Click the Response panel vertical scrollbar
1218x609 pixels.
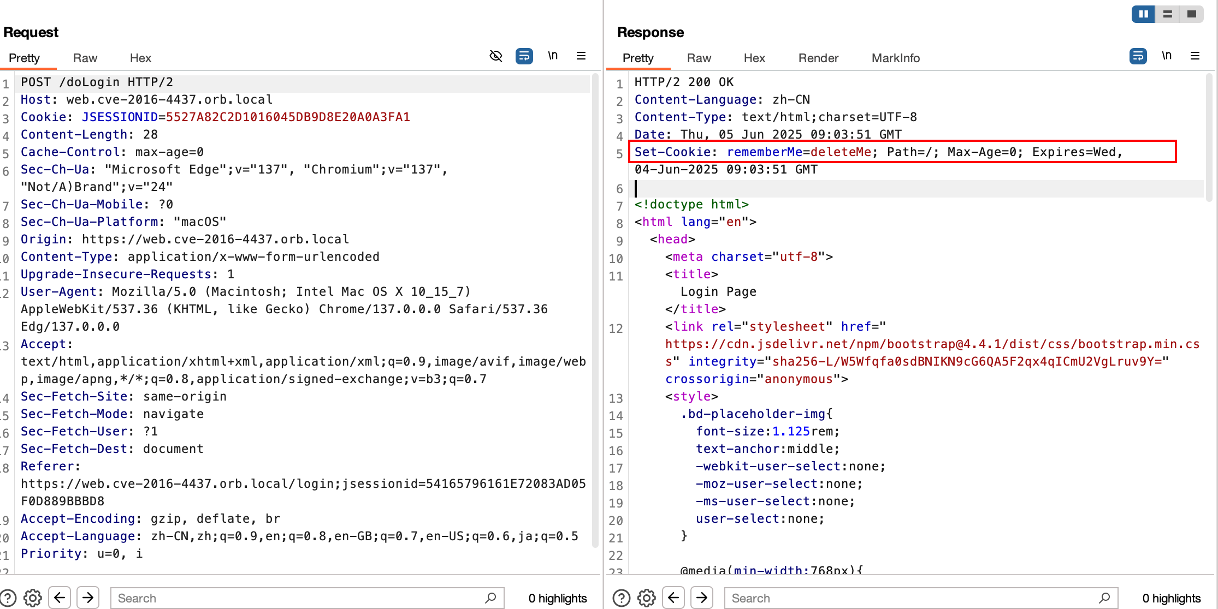pyautogui.click(x=1209, y=138)
